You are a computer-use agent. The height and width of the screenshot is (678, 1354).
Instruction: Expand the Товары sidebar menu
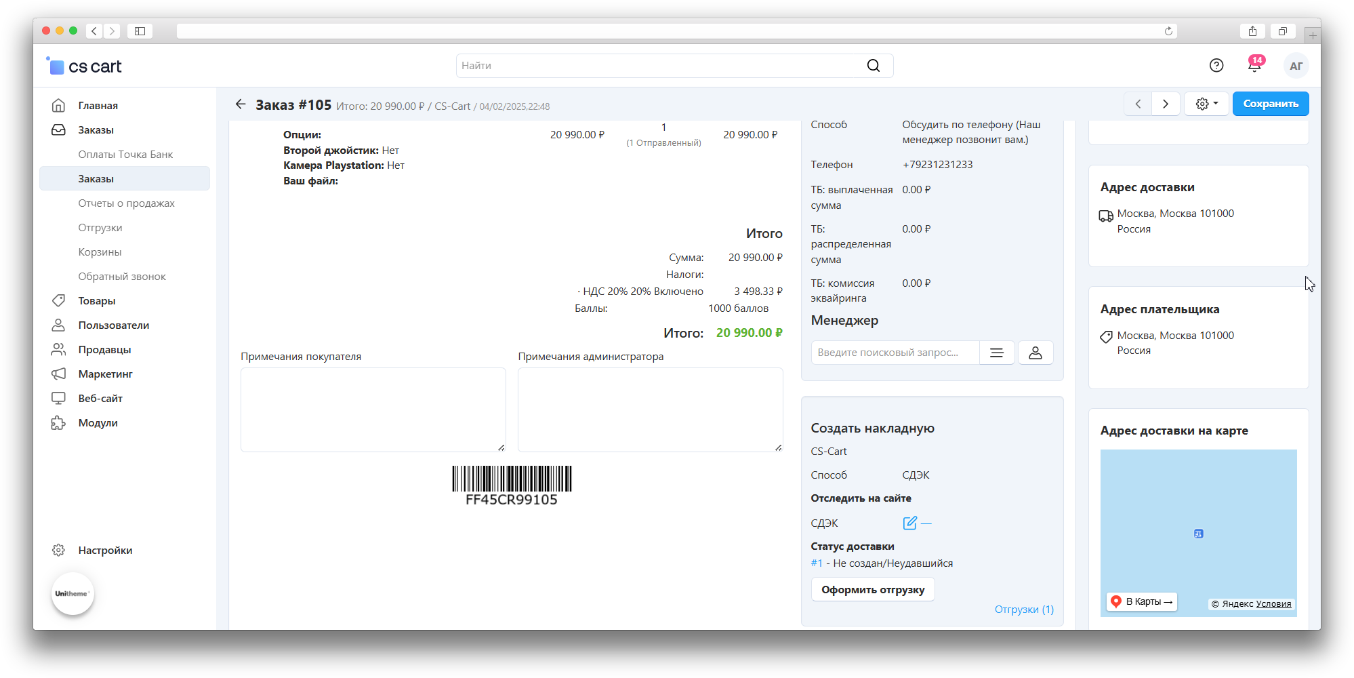(97, 301)
